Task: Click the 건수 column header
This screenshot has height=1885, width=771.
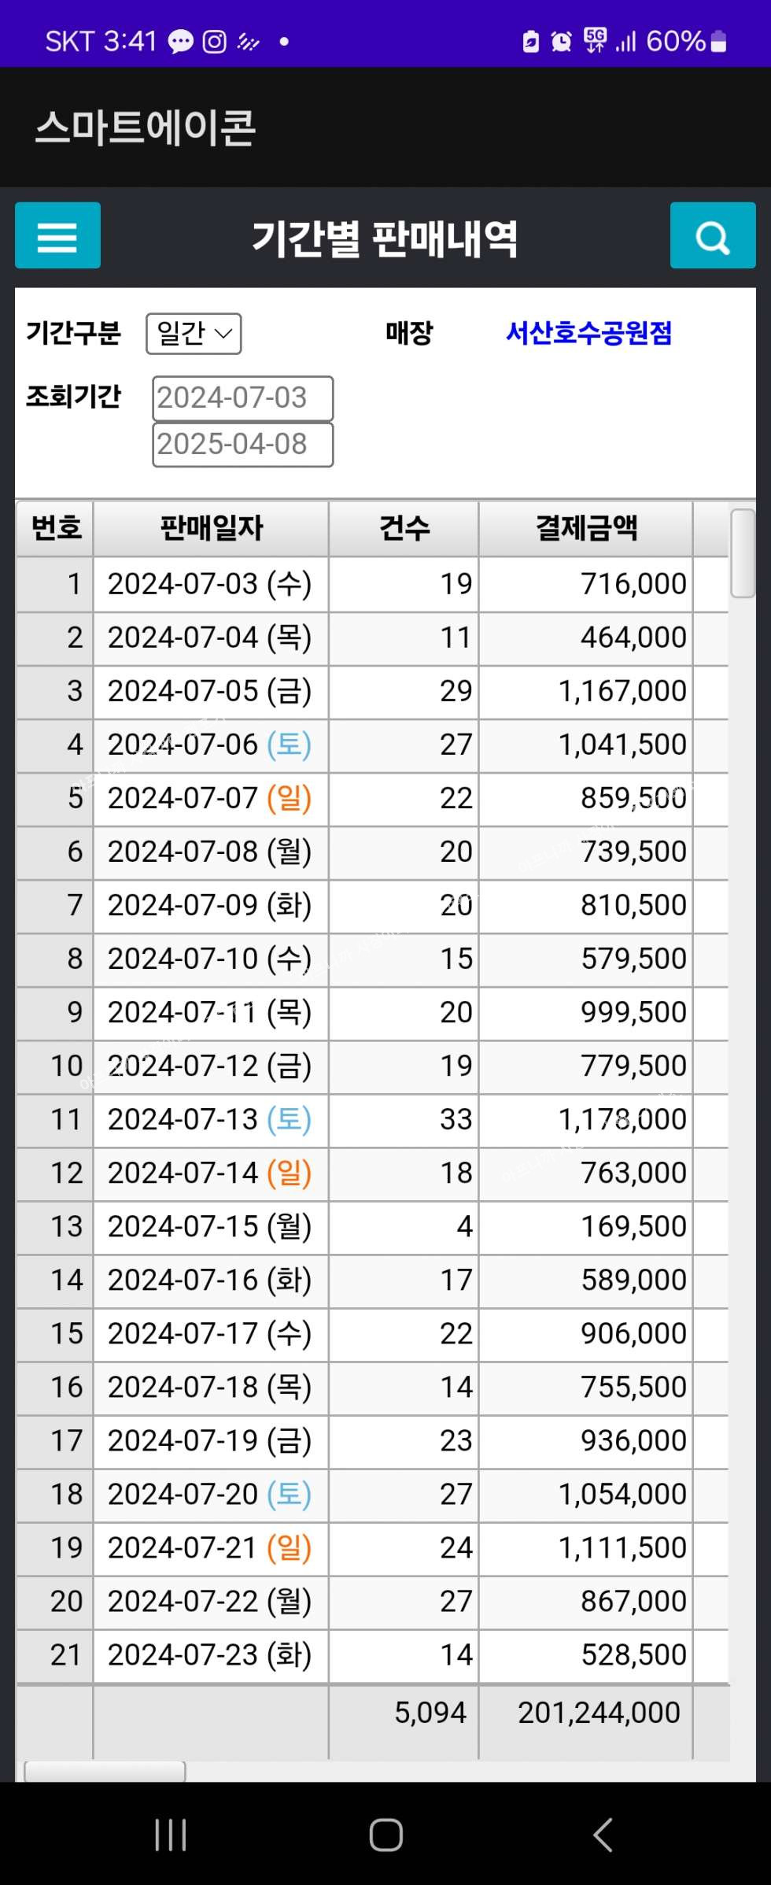Action: tap(404, 528)
